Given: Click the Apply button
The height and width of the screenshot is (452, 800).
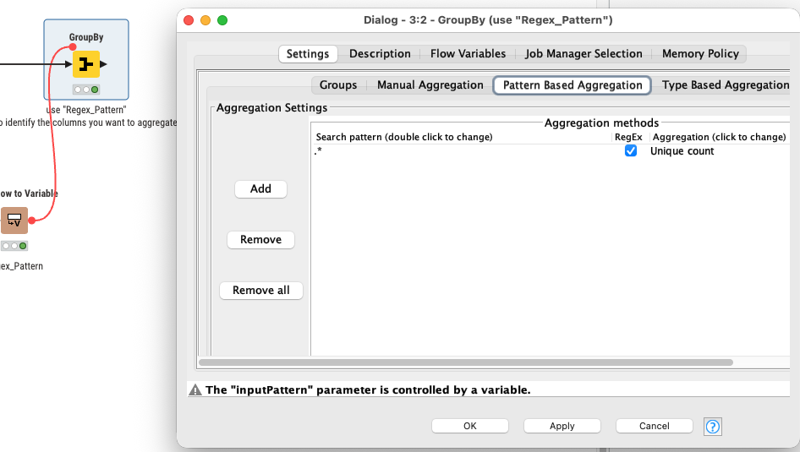Looking at the screenshot, I should [x=562, y=427].
